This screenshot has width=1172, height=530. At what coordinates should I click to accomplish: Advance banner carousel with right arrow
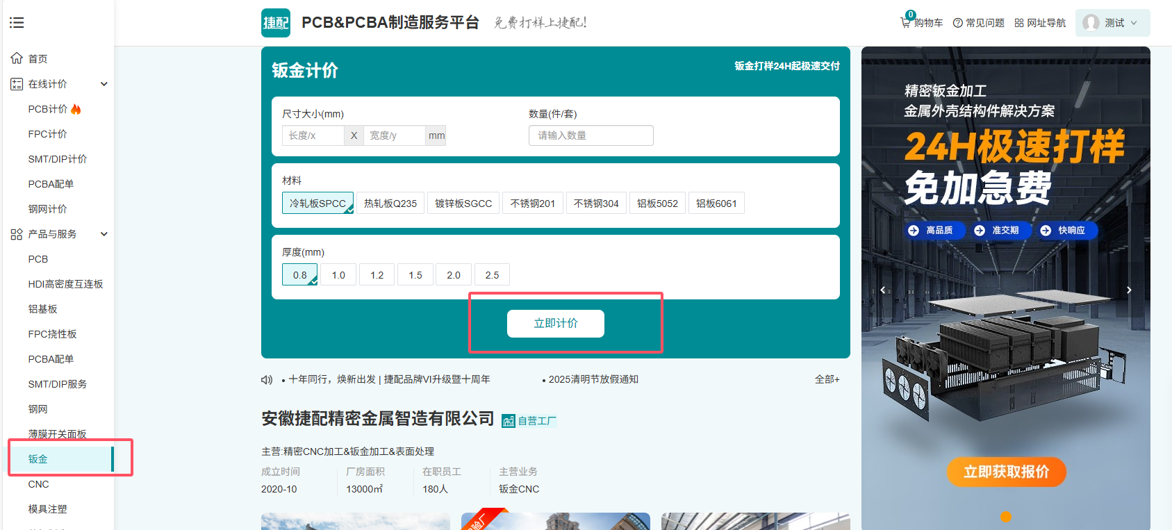coord(1129,290)
